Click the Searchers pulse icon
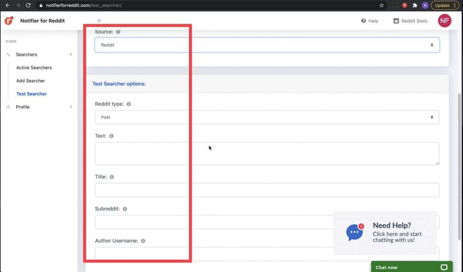463x272 pixels. [8, 55]
